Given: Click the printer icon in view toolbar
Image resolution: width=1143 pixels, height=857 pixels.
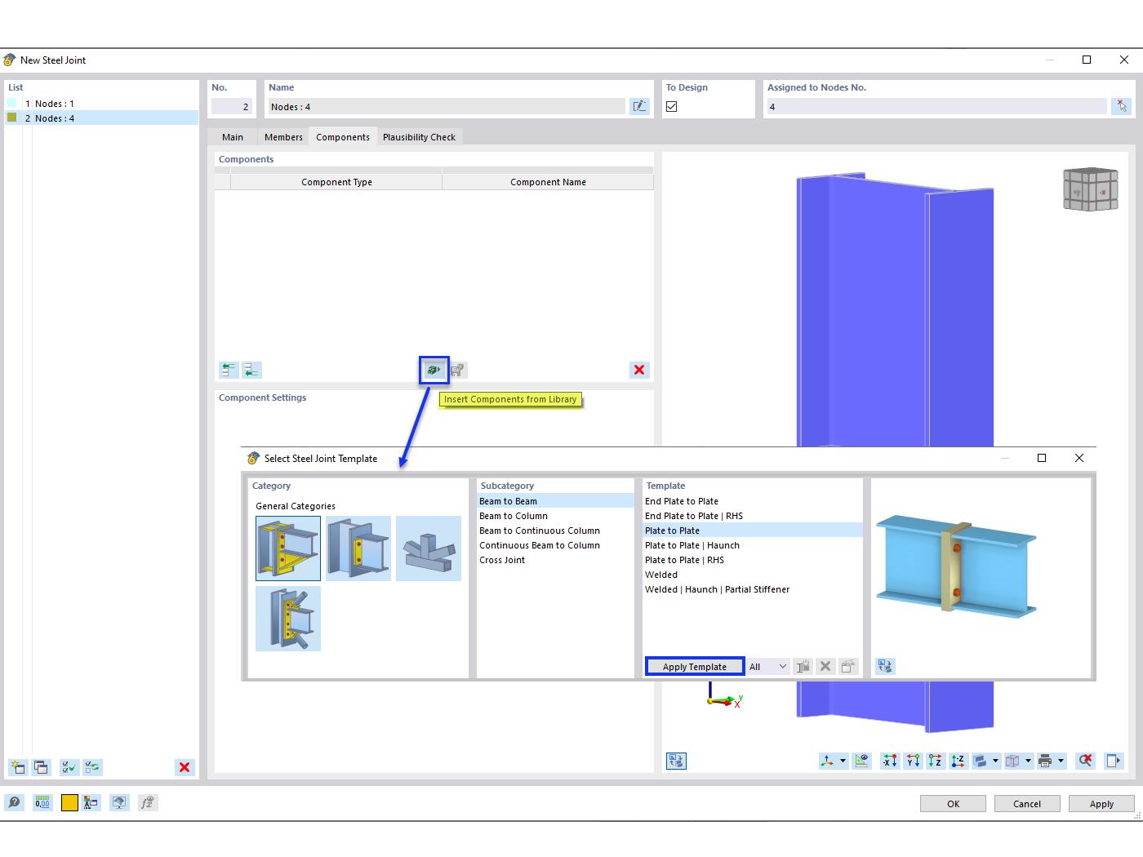Looking at the screenshot, I should point(1045,761).
